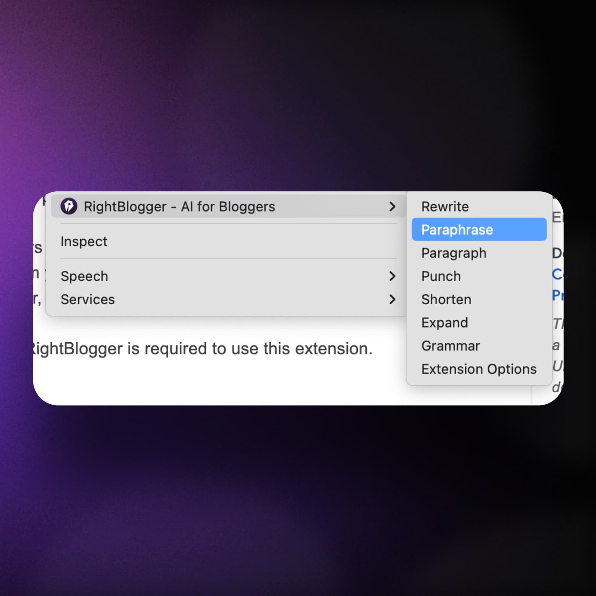Select Expand to lengthen the text
This screenshot has width=596, height=596.
point(445,322)
